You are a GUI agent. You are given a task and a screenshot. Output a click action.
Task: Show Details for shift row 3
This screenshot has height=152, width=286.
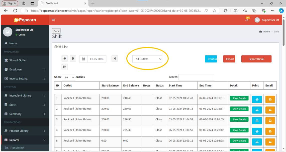tap(239, 119)
